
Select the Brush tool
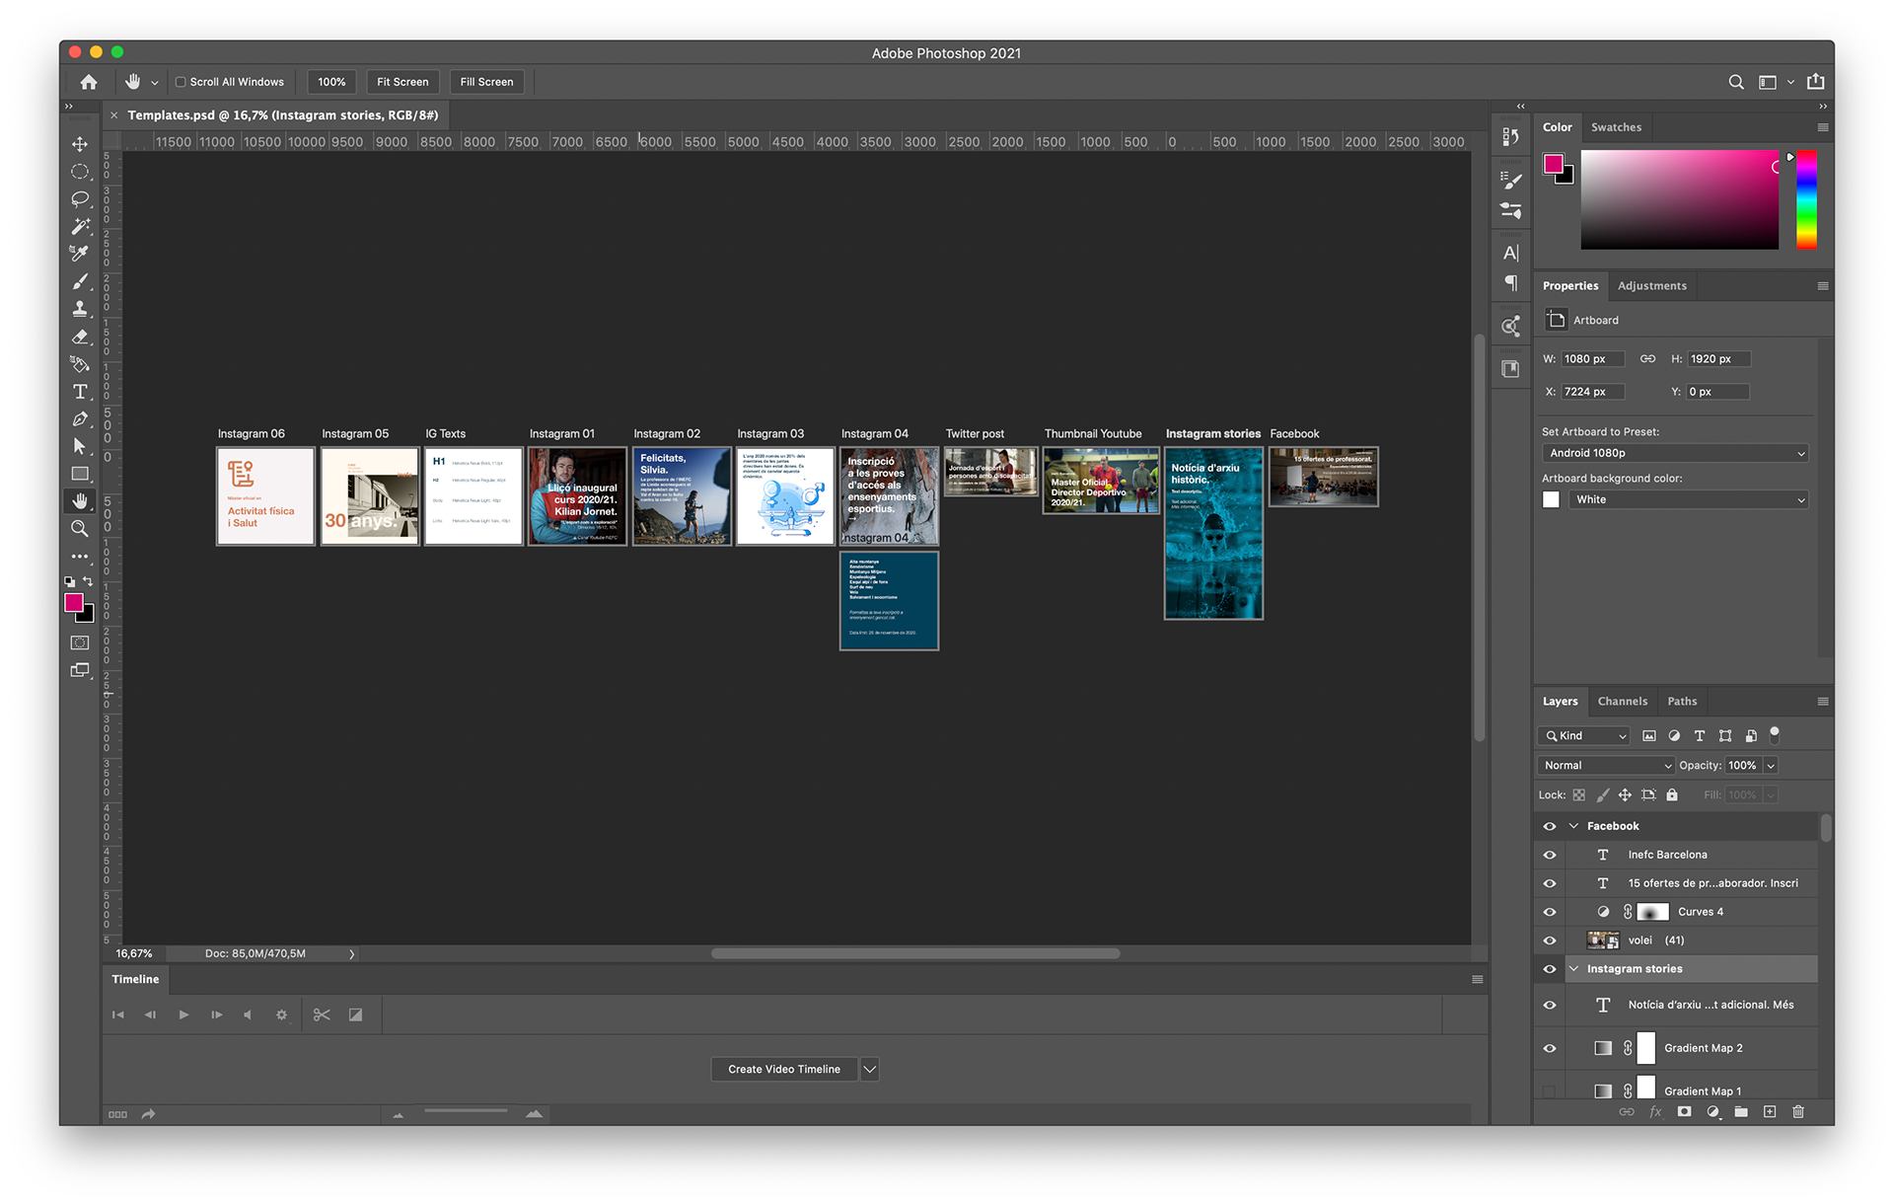(x=80, y=281)
